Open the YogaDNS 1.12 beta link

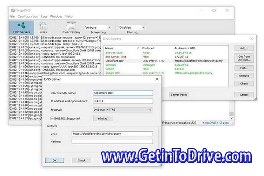(x=215, y=123)
